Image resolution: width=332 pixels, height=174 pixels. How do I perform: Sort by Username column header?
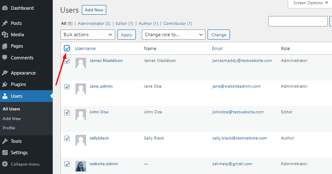click(85, 48)
